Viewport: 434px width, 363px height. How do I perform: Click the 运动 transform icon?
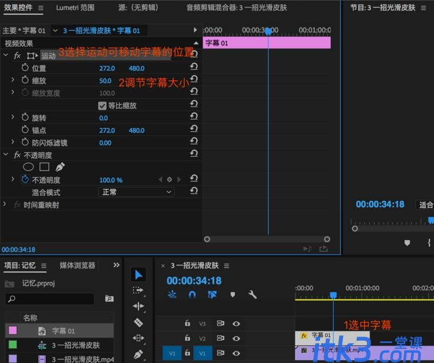point(32,56)
